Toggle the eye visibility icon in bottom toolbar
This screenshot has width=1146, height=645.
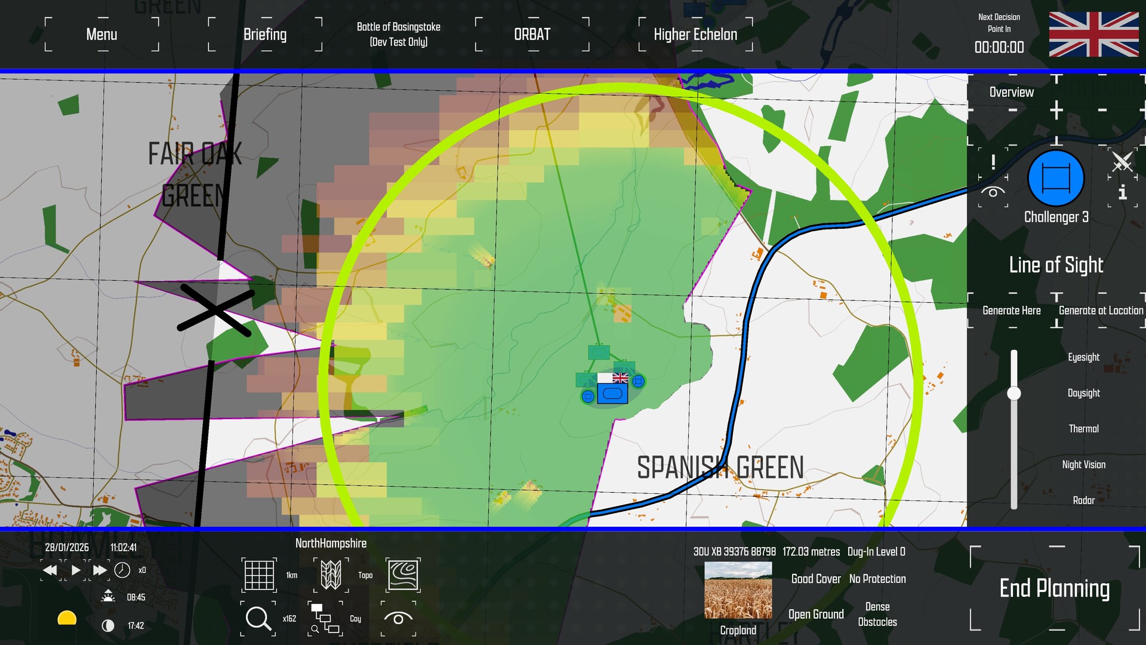point(398,618)
